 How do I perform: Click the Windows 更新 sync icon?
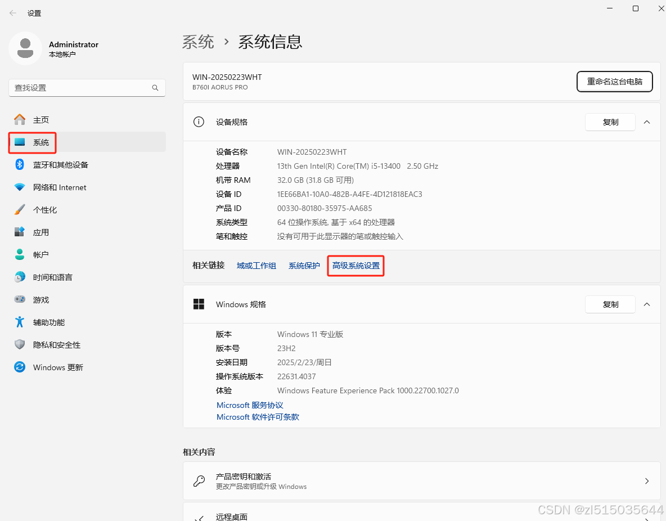20,367
